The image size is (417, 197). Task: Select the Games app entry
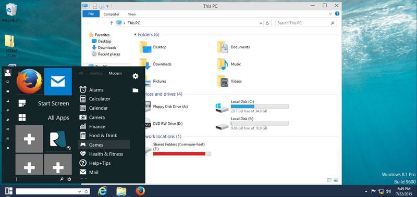click(104, 145)
